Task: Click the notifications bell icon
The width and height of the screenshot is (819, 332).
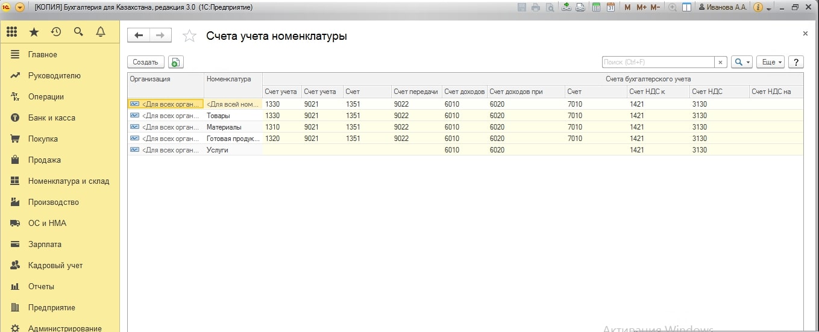Action: [101, 32]
